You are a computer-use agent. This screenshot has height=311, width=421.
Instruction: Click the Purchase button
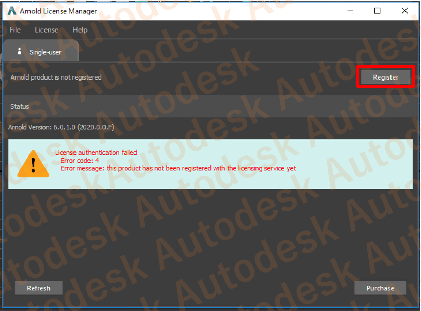click(380, 288)
